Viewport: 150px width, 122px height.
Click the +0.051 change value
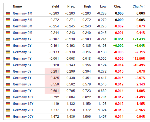[x=118, y=39]
